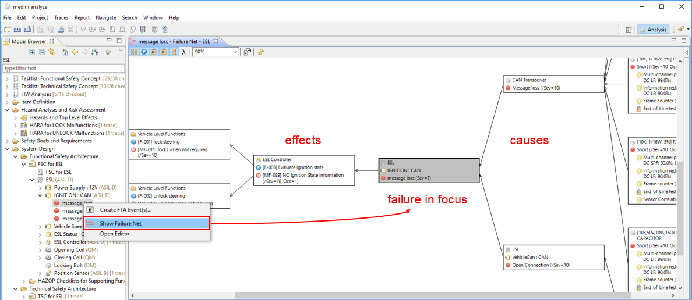The image size is (692, 300).
Task: Click the CAN Transceiver node in diagram
Action: point(553,84)
